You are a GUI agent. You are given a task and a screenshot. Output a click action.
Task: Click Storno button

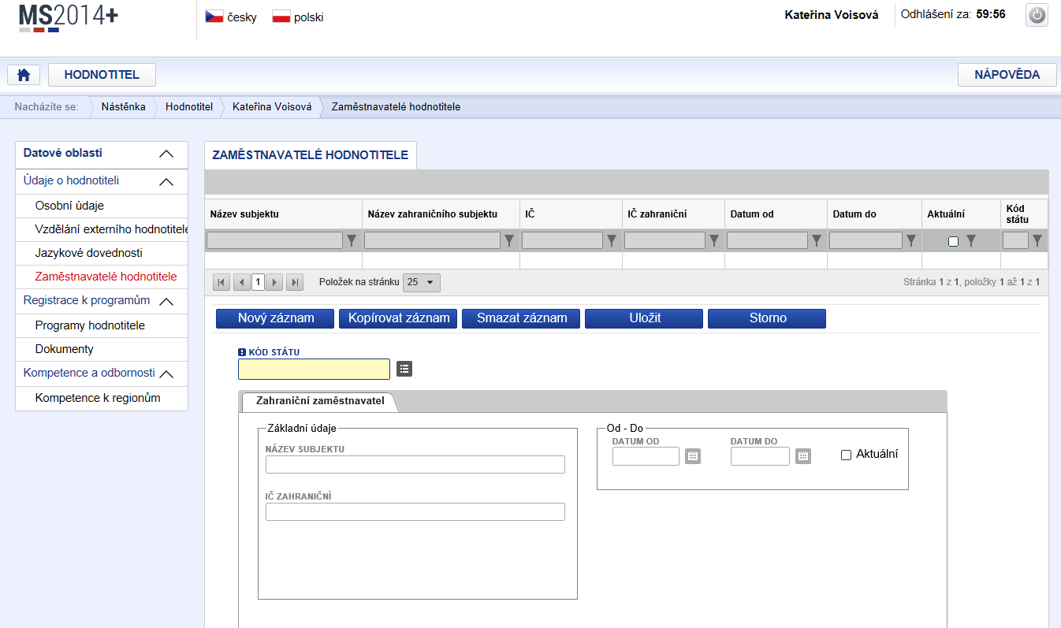coord(767,318)
